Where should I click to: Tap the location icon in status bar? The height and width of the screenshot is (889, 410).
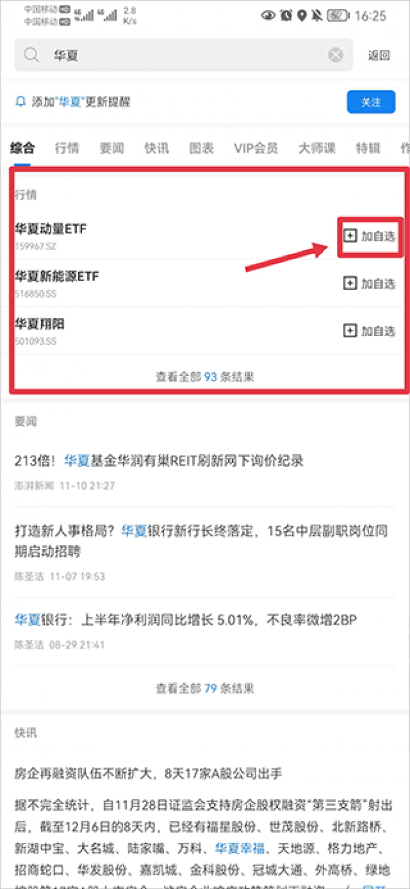point(302,15)
